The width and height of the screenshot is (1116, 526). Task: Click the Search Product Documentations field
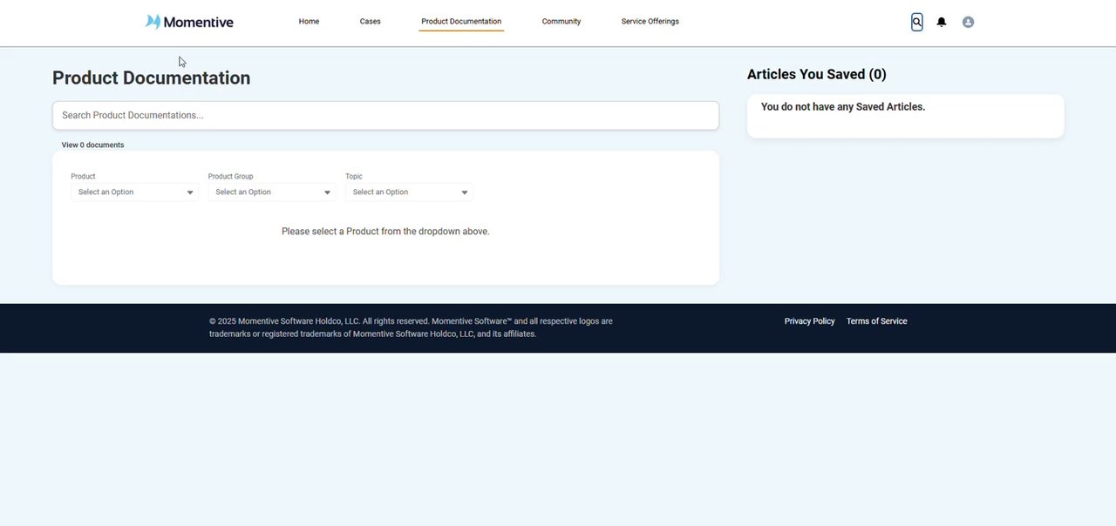point(385,115)
